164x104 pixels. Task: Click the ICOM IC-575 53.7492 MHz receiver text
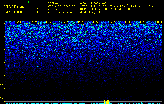pyautogui.click(x=105, y=9)
